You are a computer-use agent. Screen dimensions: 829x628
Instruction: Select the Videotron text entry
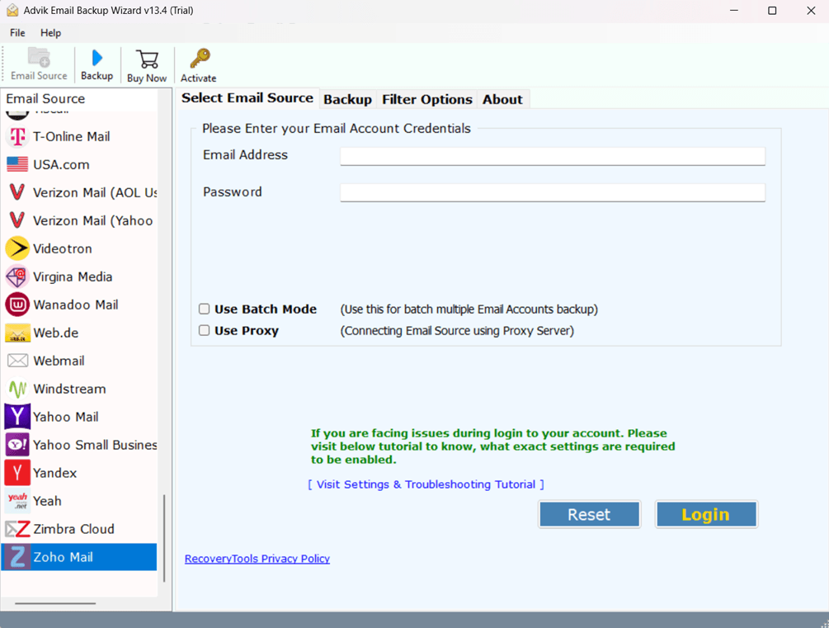pos(63,248)
